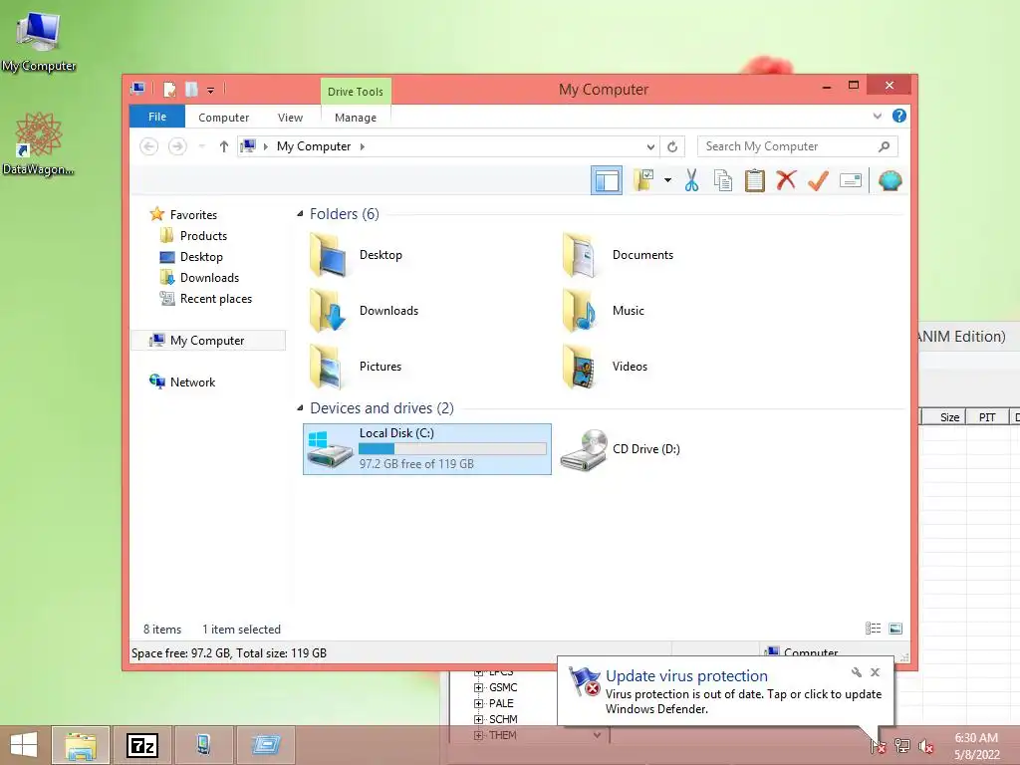Open Customize Quick Access Toolbar dropdown
1020x765 pixels.
(211, 91)
